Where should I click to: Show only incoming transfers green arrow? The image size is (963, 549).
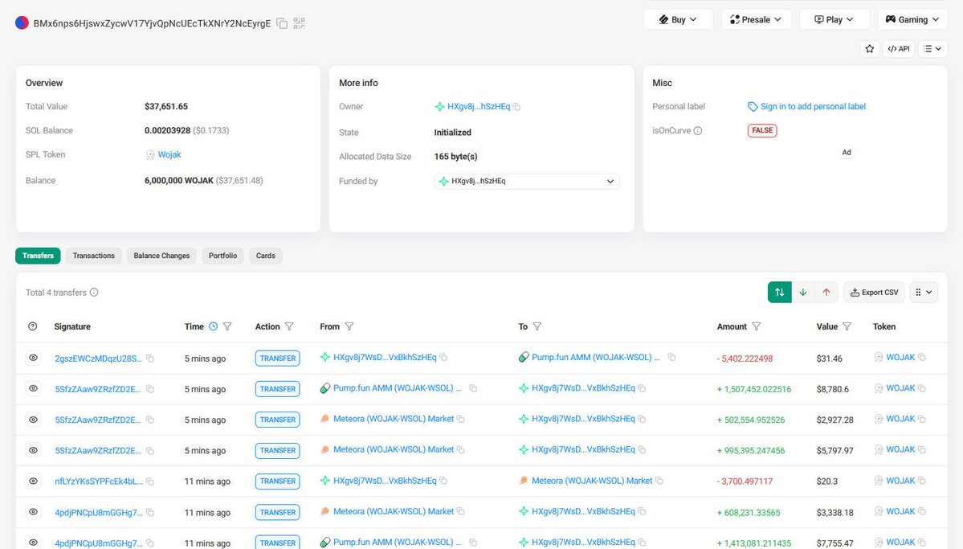802,293
